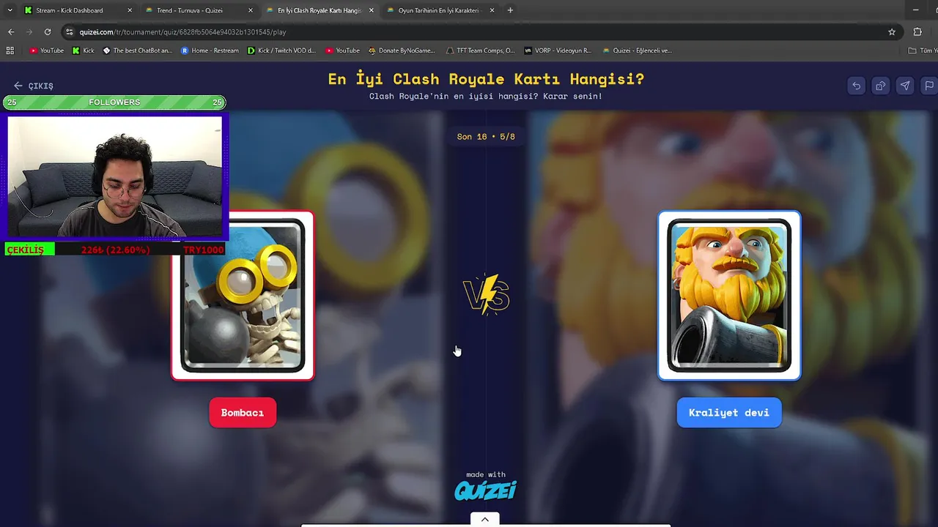Go back with the browser back arrow
This screenshot has width=938, height=527.
11,31
